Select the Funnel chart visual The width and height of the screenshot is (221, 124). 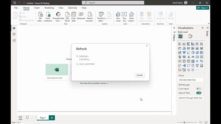click(x=184, y=53)
